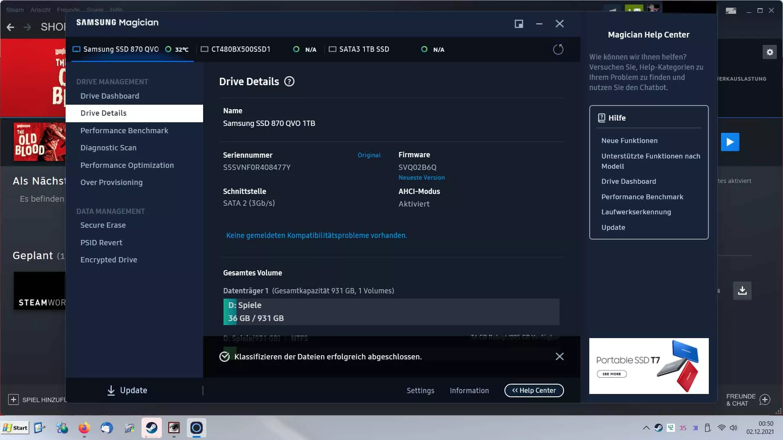Image resolution: width=783 pixels, height=440 pixels.
Task: Click the Spiel hinzufügen plus icon
Action: tap(13, 400)
